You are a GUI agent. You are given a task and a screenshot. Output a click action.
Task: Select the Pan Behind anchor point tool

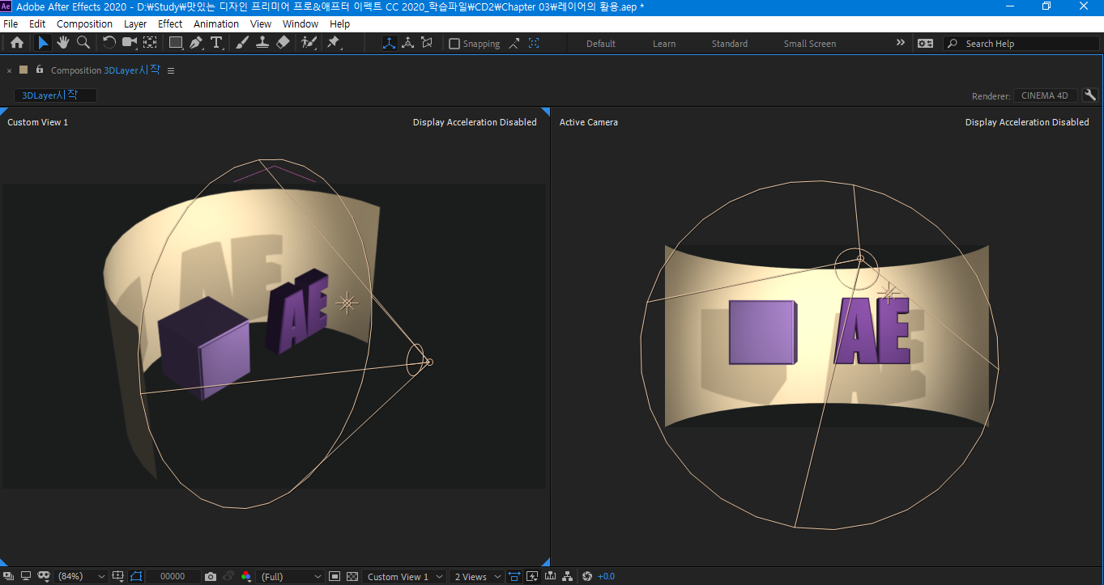tap(150, 43)
